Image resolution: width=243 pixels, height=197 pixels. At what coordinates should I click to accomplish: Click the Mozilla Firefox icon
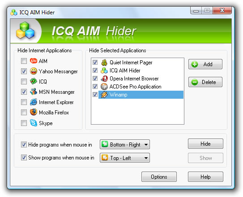[34, 112]
